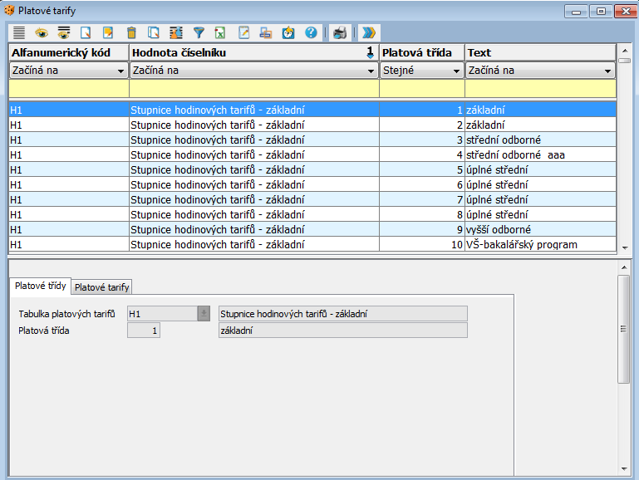Open the Alfanumerický kód filter dropdown
The height and width of the screenshot is (480, 639).
(x=120, y=71)
